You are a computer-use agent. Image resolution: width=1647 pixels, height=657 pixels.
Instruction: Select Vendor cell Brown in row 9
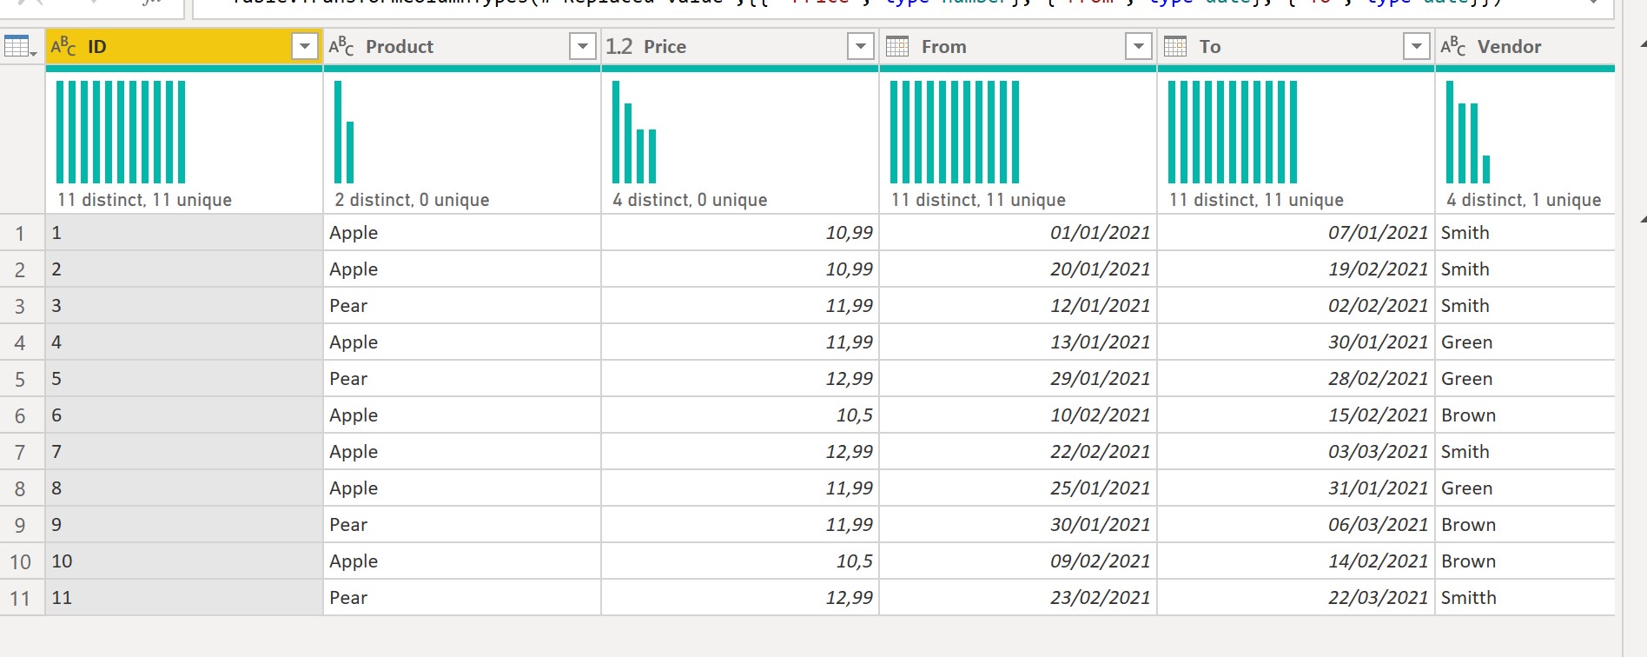coord(1525,525)
